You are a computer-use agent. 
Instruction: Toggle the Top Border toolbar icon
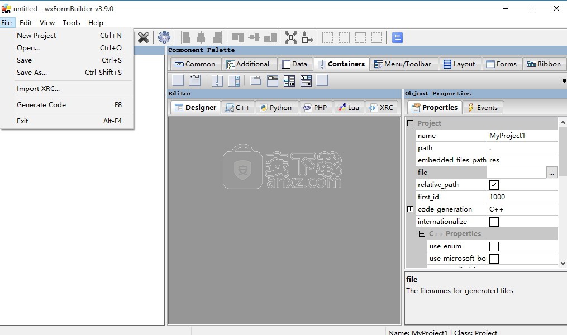tap(360, 37)
